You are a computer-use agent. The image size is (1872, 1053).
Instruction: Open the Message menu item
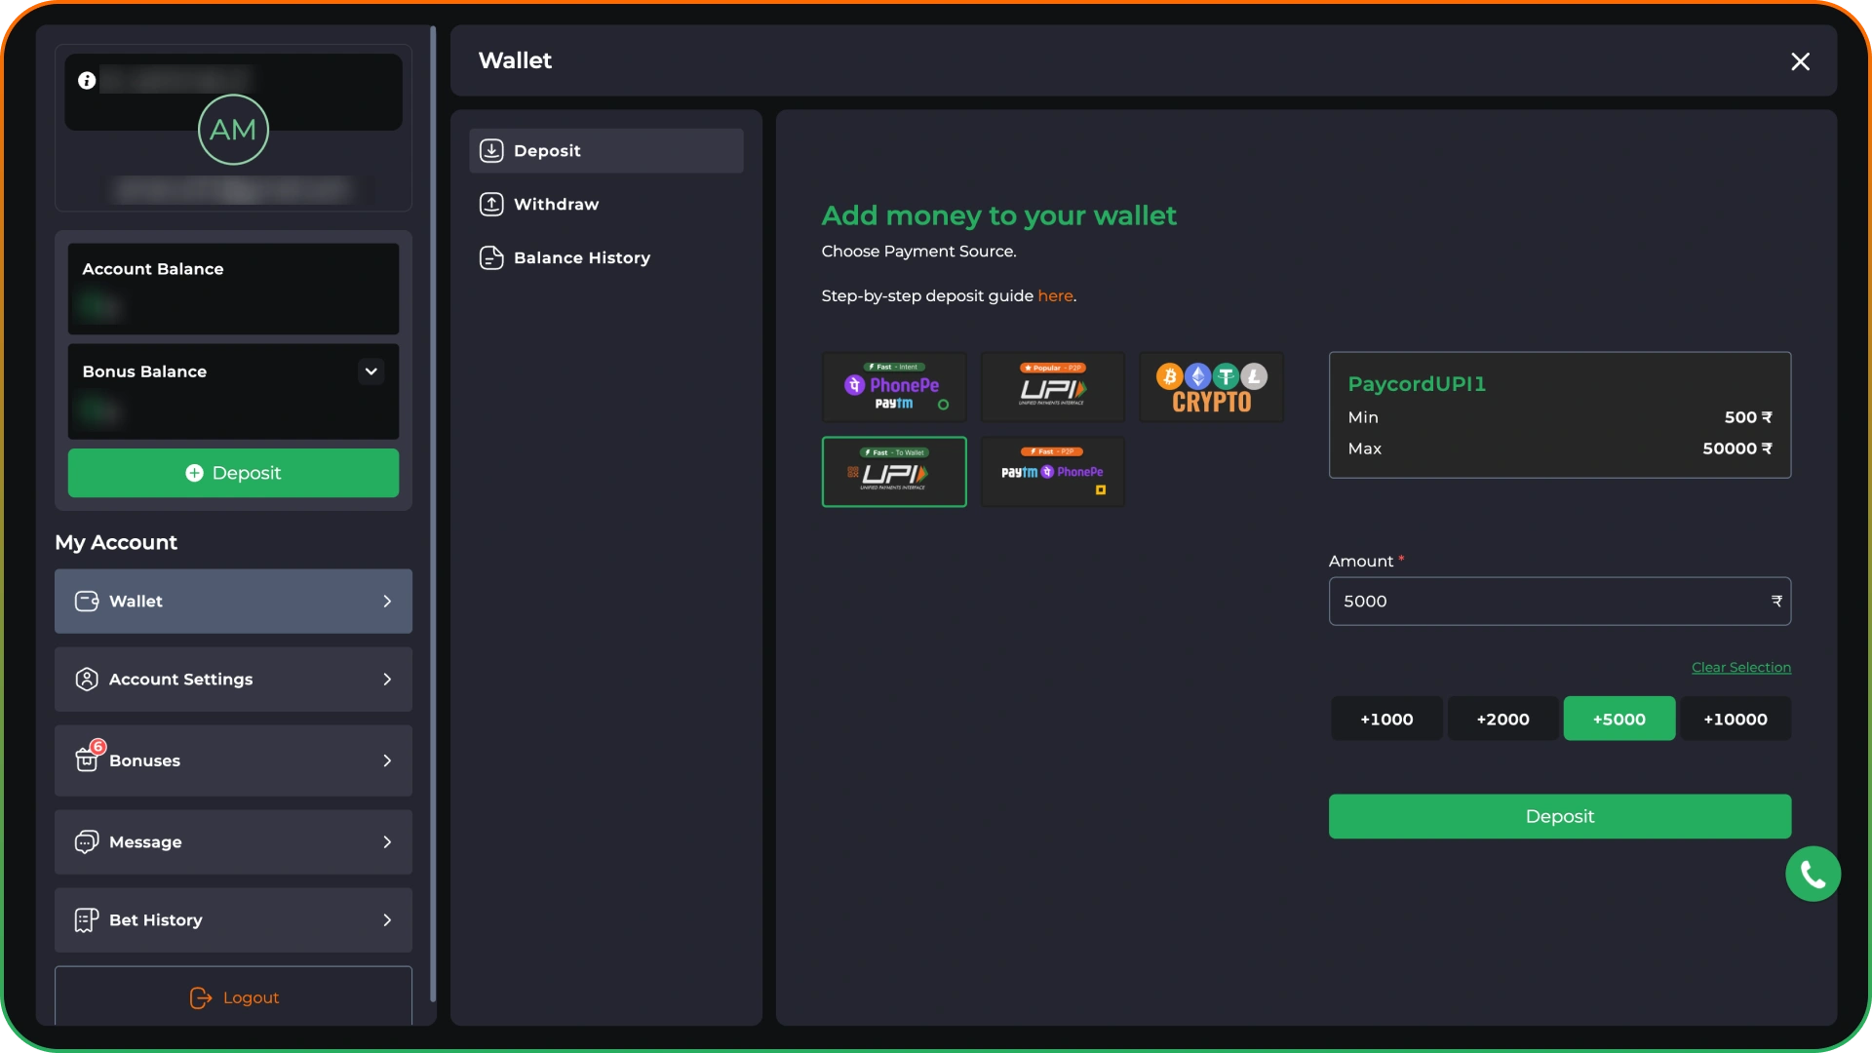tap(233, 842)
